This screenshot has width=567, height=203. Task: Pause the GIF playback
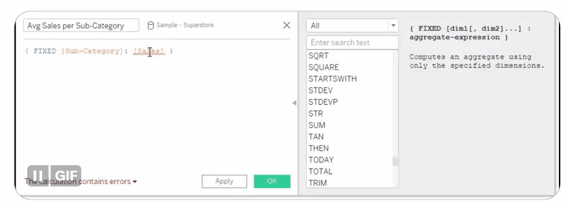(x=38, y=176)
